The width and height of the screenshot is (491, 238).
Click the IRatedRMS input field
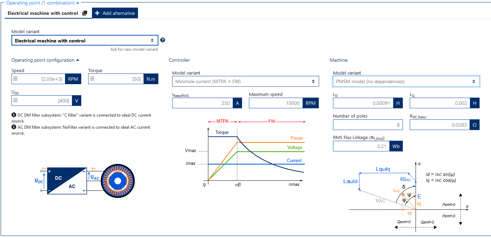(202, 103)
